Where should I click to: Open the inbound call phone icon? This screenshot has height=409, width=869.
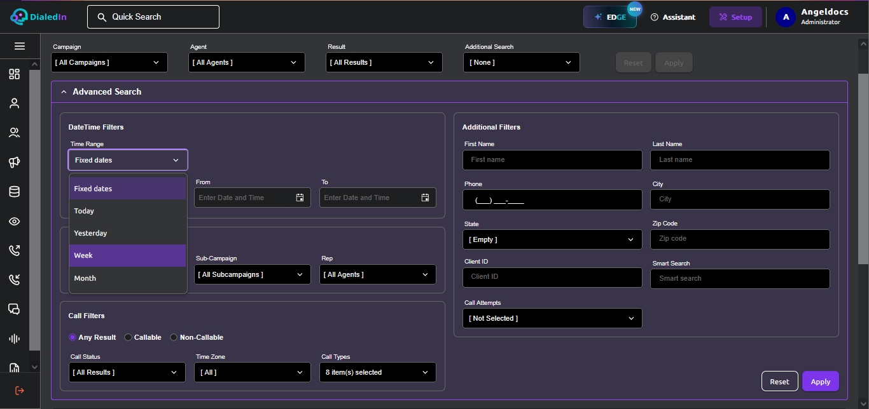pos(14,279)
